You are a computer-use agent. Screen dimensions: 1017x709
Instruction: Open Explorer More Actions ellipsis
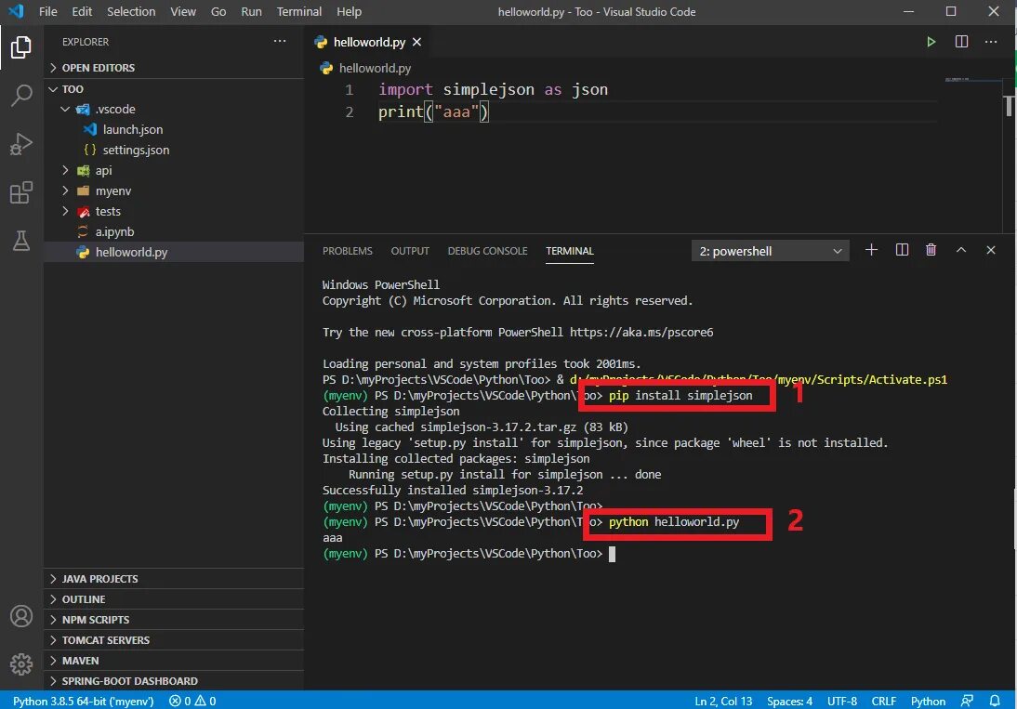click(x=280, y=41)
